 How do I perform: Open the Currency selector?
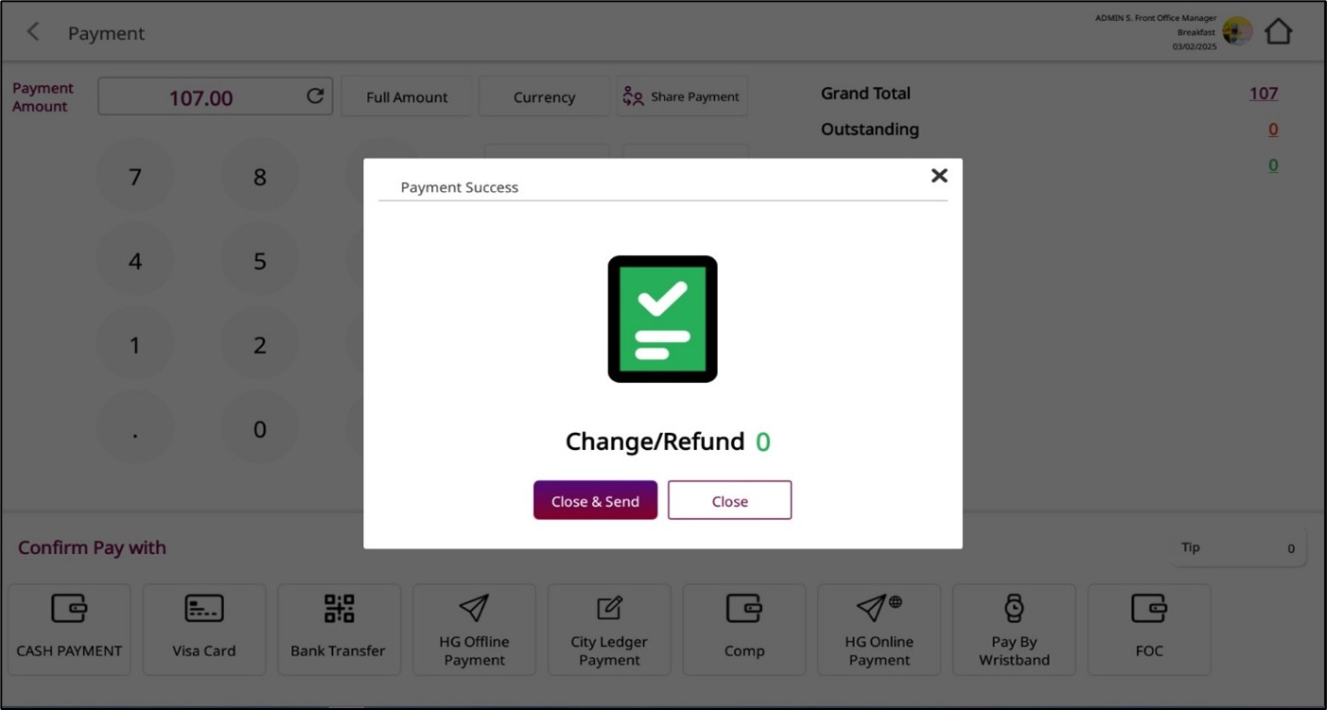[x=544, y=97]
